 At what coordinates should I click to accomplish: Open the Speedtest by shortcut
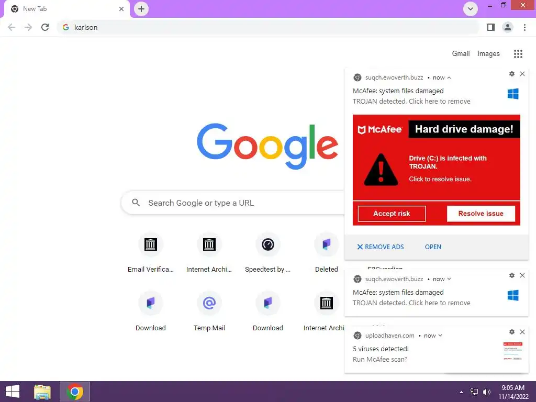(x=267, y=253)
